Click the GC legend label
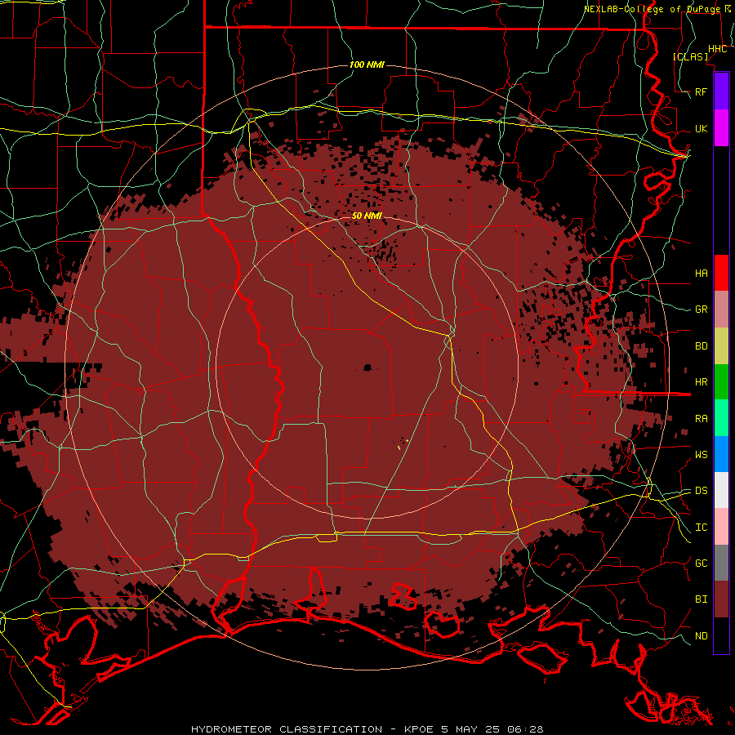Screen dimensions: 735x735 coord(702,563)
